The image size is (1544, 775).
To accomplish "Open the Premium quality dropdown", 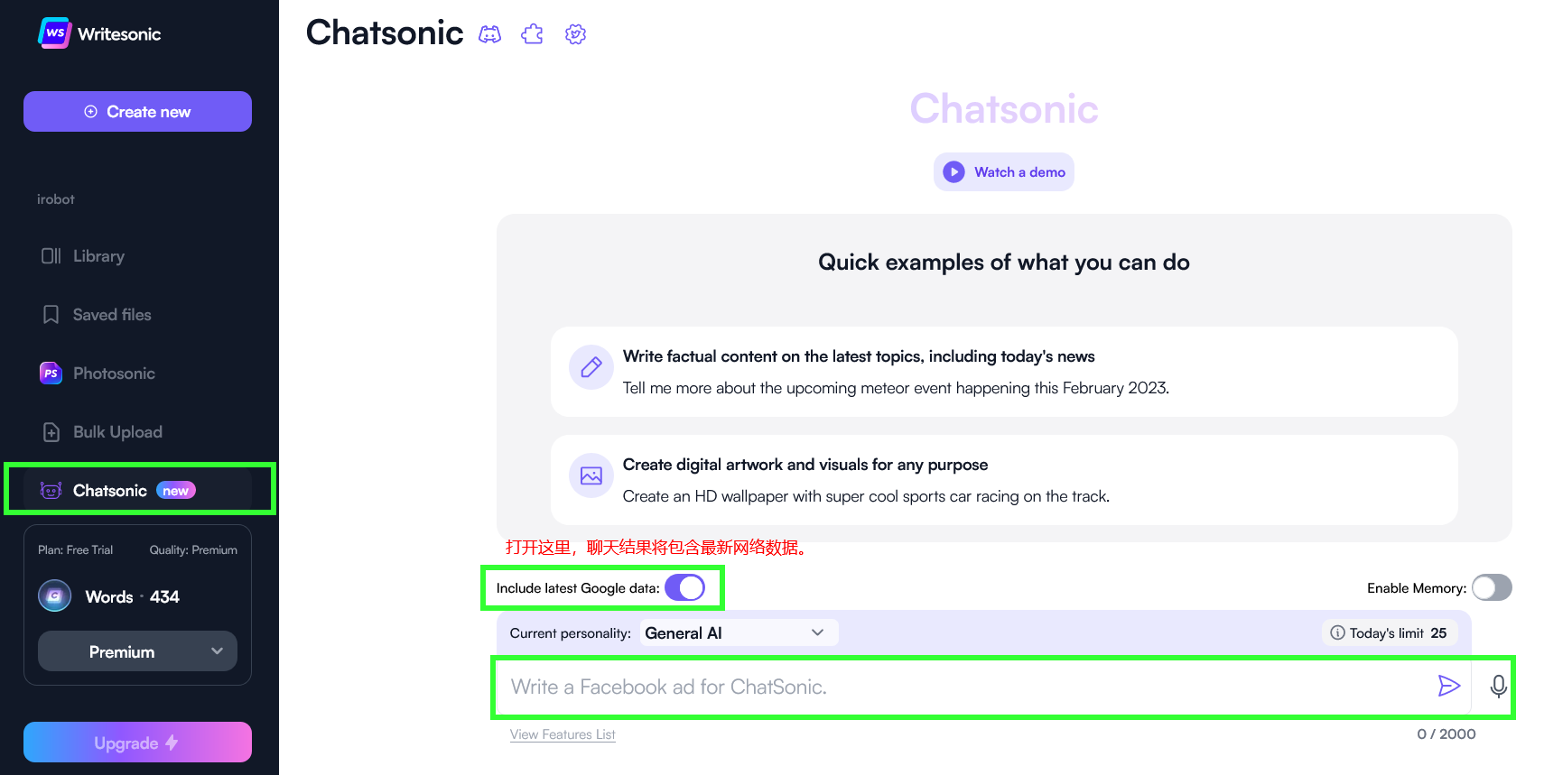I will 137,651.
